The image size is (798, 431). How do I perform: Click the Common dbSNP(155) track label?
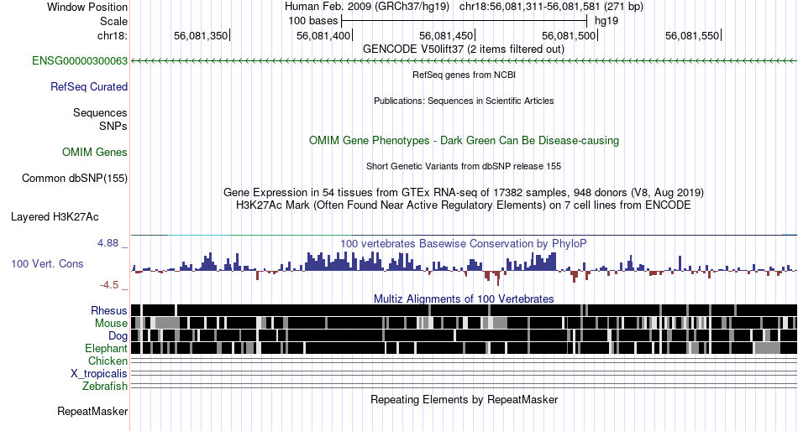pos(74,179)
